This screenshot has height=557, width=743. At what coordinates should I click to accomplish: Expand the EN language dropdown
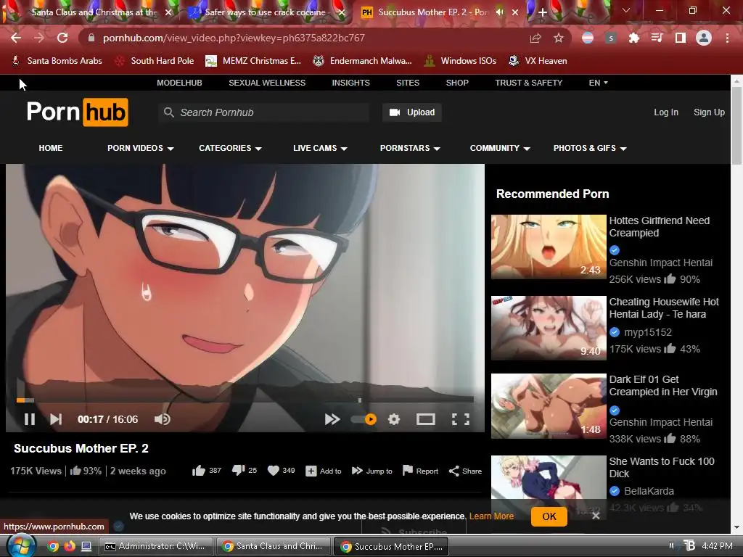599,83
